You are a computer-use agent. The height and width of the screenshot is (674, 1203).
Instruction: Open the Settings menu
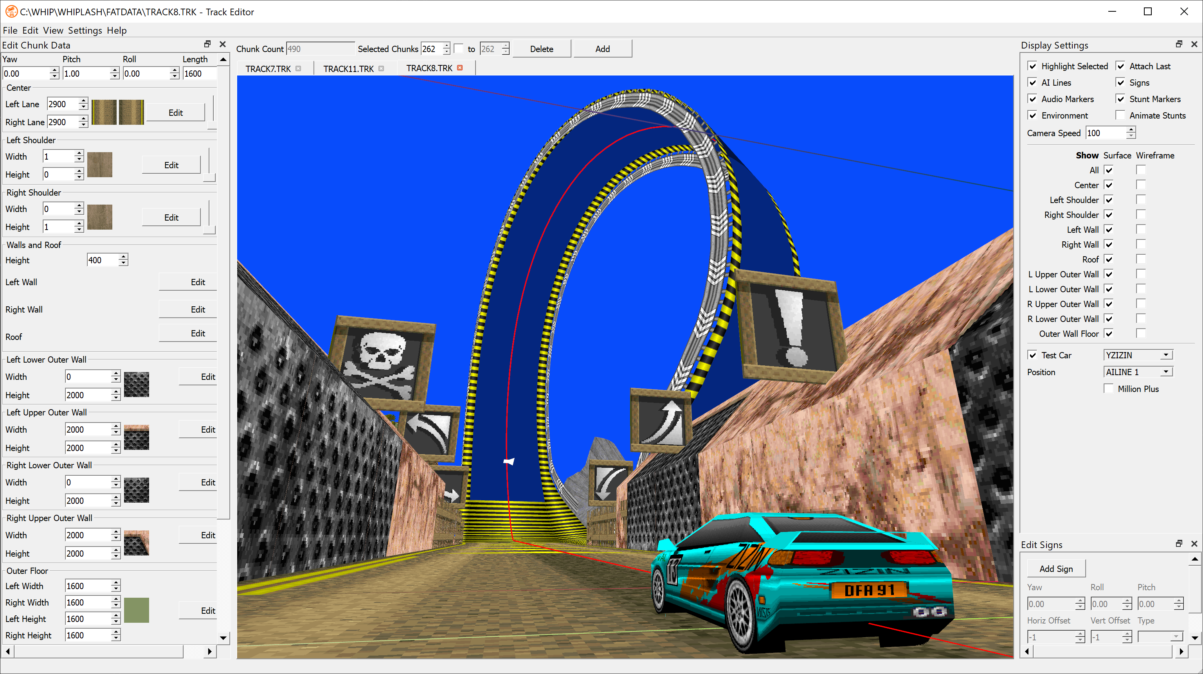coord(85,31)
